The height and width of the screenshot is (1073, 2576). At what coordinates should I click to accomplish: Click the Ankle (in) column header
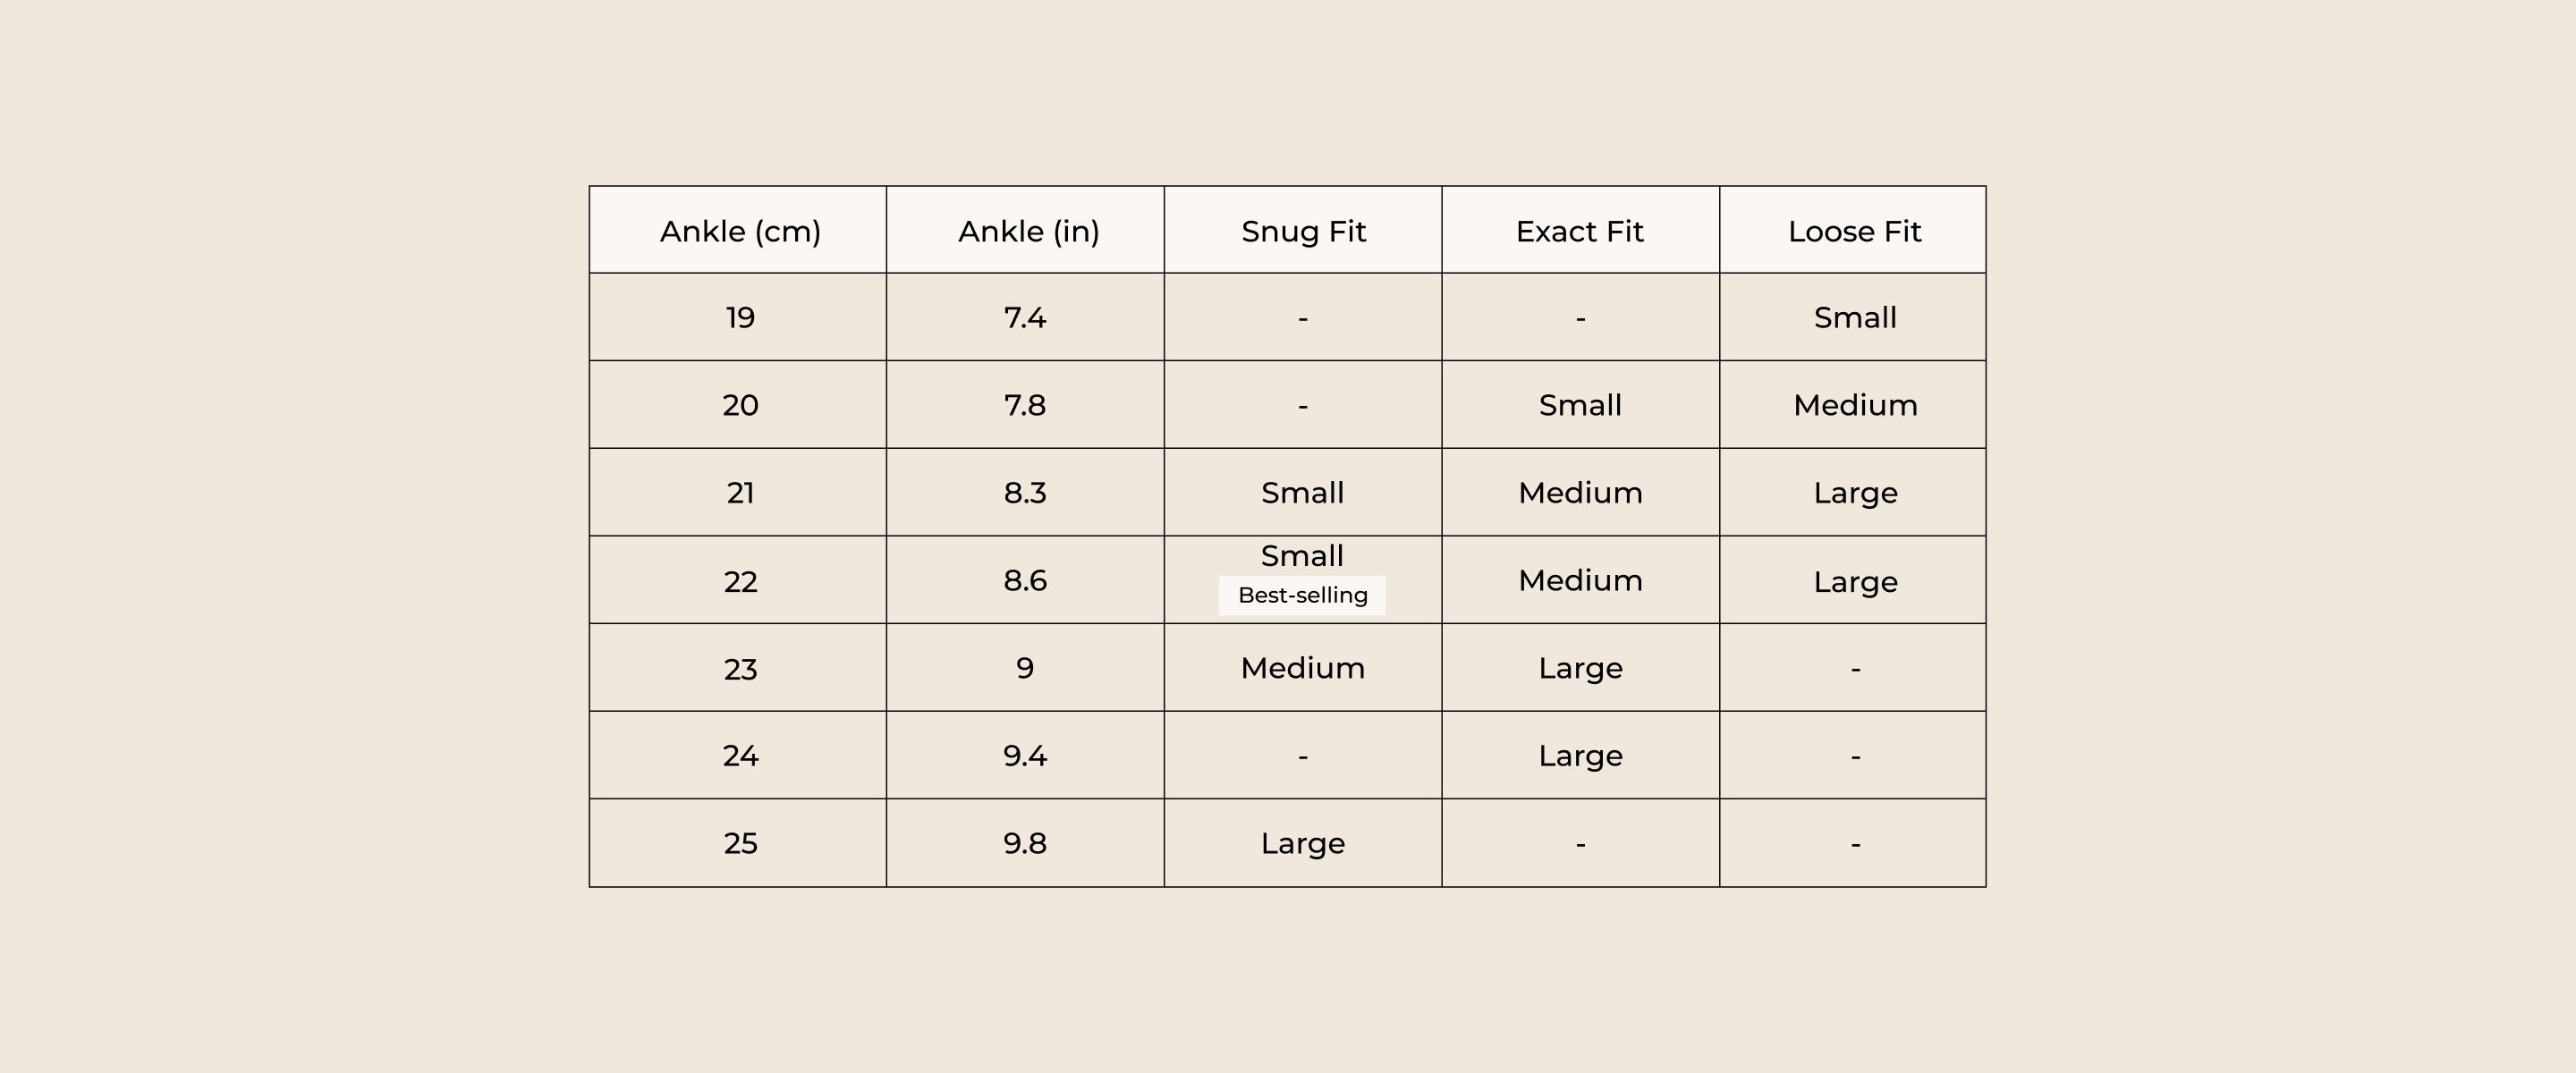[1028, 231]
